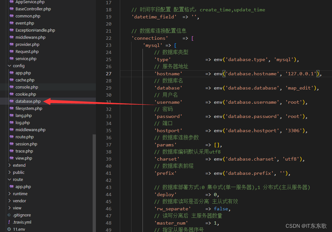Screen dimensions: 332x232
Task: Open ExceptionHandle.php file
Action: coord(35,30)
